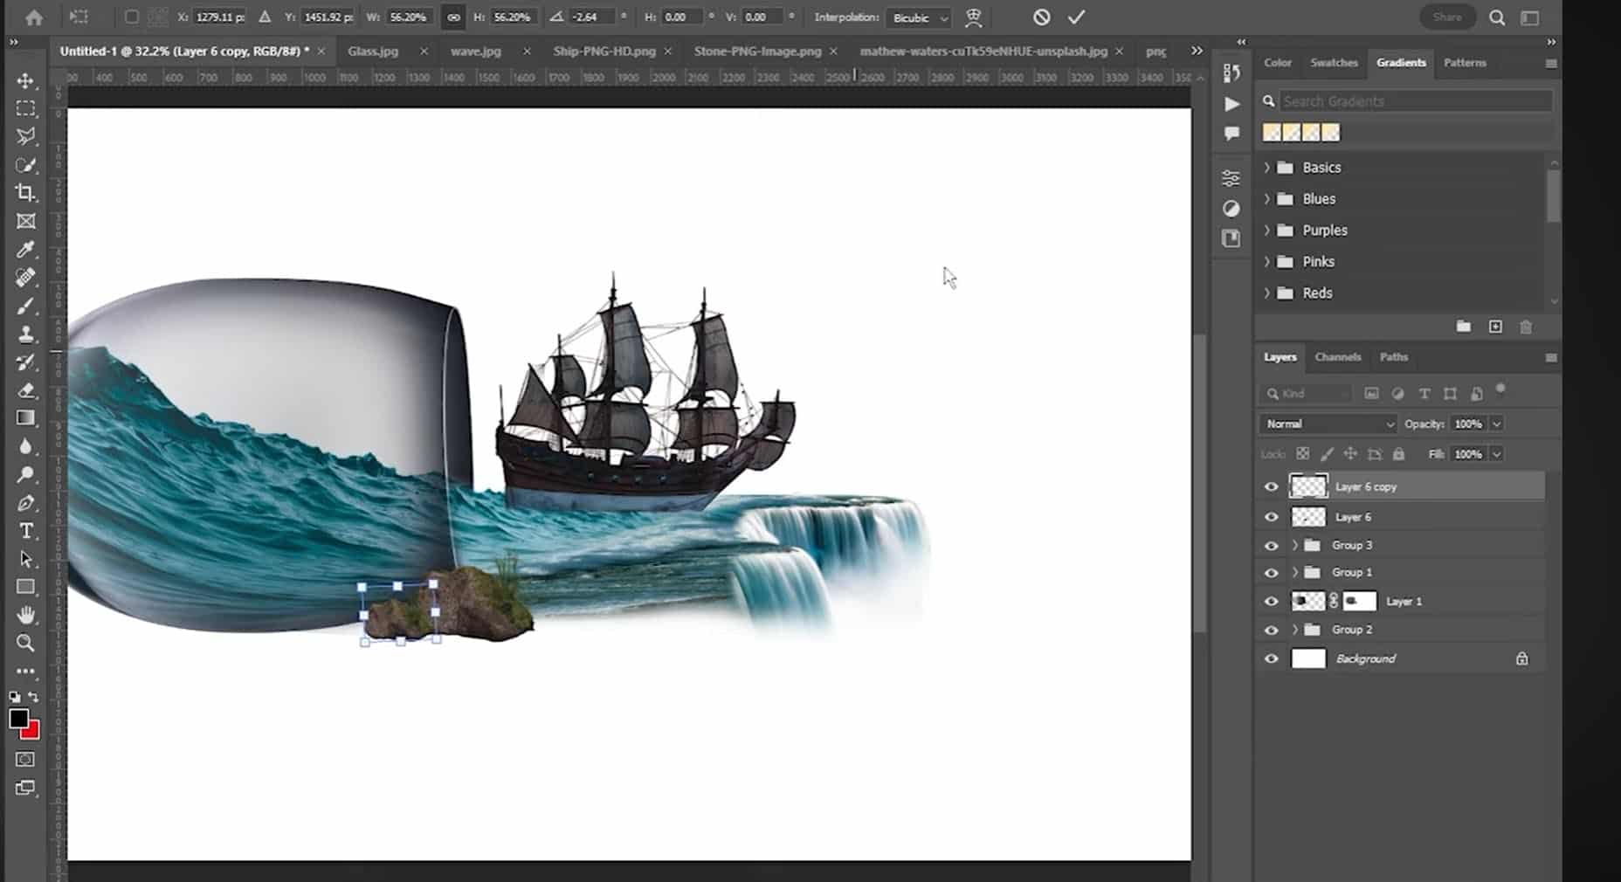
Task: Select the Horizontal Type tool
Action: (25, 531)
